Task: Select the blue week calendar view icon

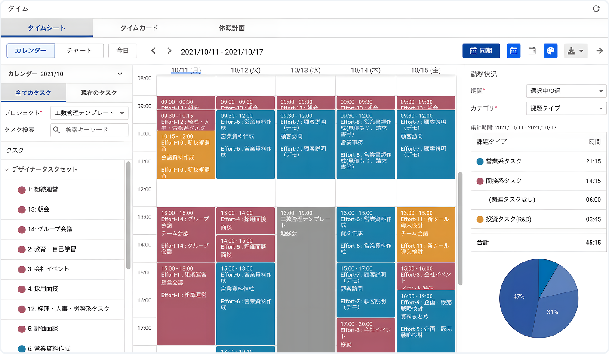Action: pos(514,51)
